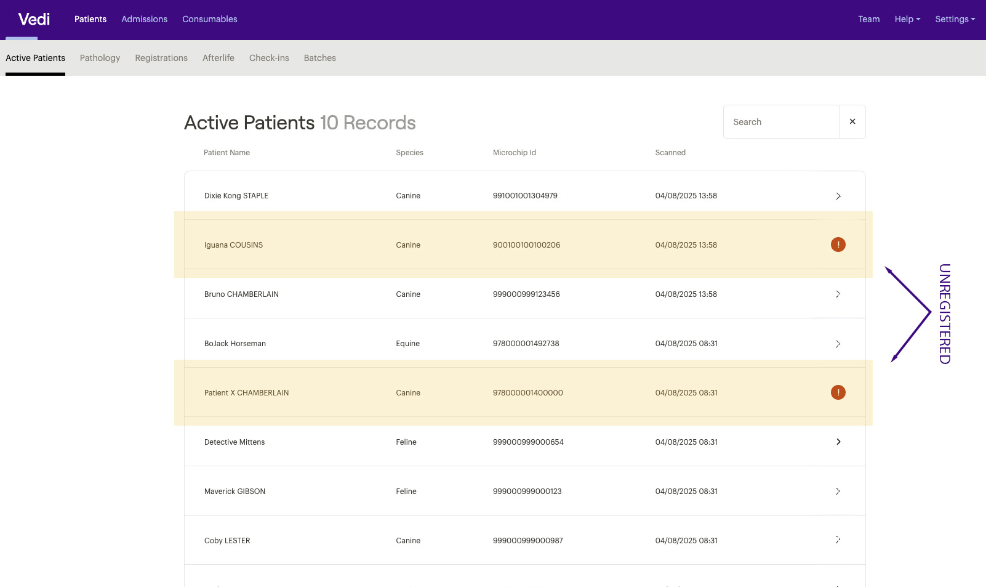The width and height of the screenshot is (986, 587).
Task: Select patient name Dixie Kong STAPLE
Action: coord(236,196)
